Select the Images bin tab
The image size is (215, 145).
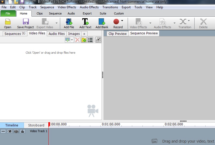click(74, 34)
